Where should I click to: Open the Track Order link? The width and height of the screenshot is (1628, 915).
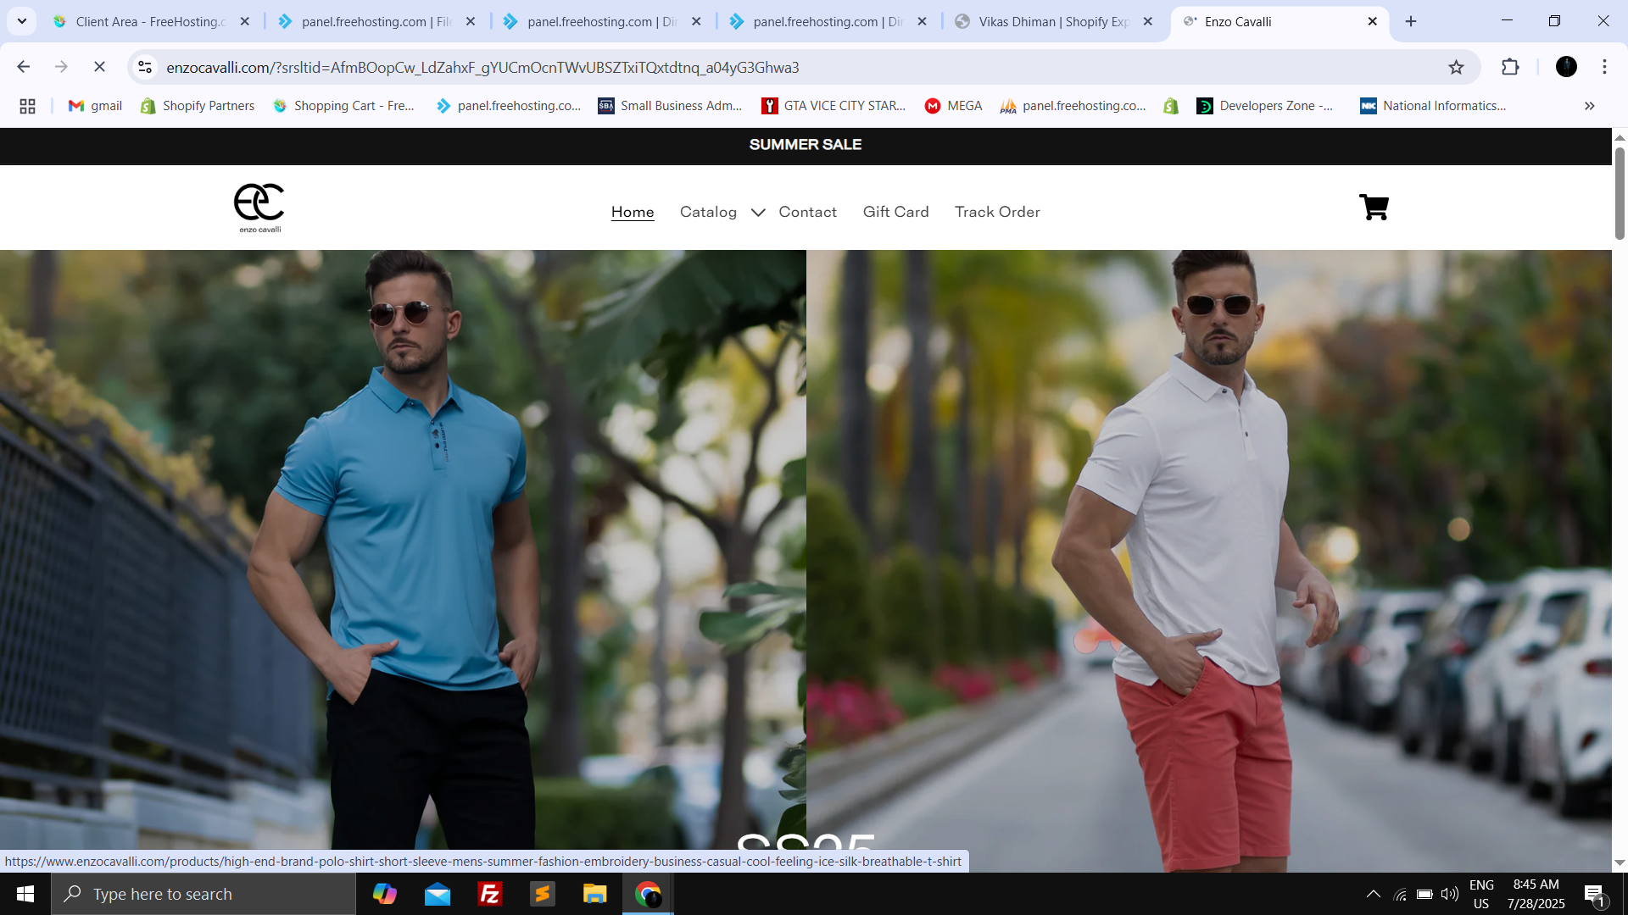(x=997, y=212)
